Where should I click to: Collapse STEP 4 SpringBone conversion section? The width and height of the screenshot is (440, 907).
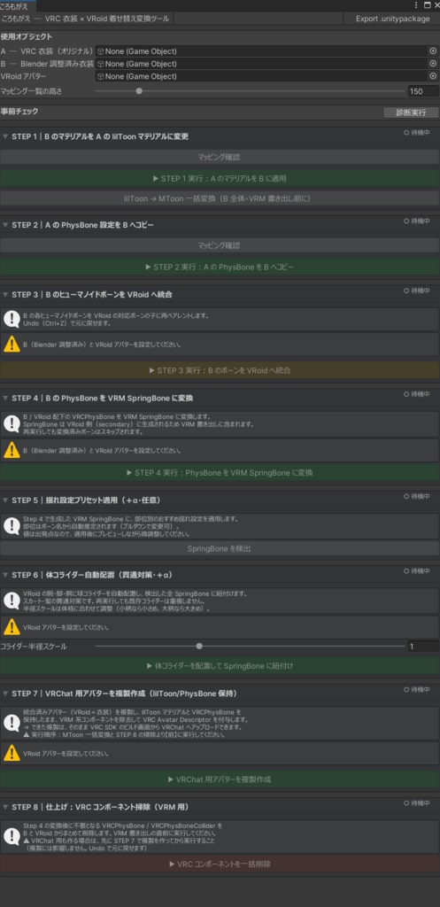pyautogui.click(x=5, y=398)
